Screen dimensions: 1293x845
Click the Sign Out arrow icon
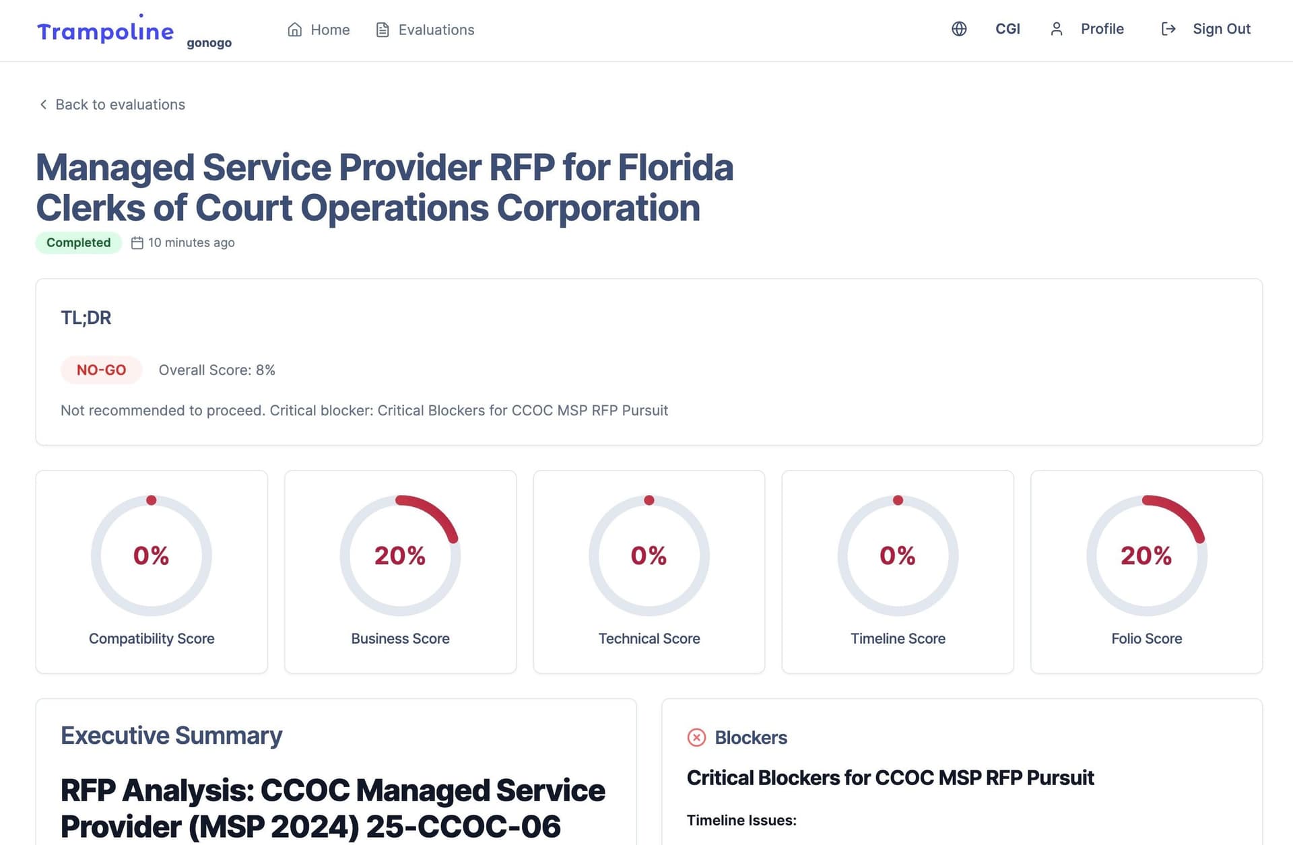[1168, 29]
